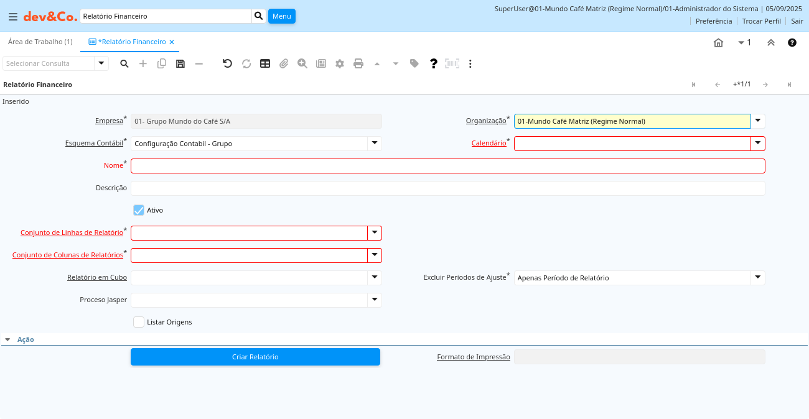Click the Save record floppy disk icon
The height and width of the screenshot is (419, 809).
[180, 63]
